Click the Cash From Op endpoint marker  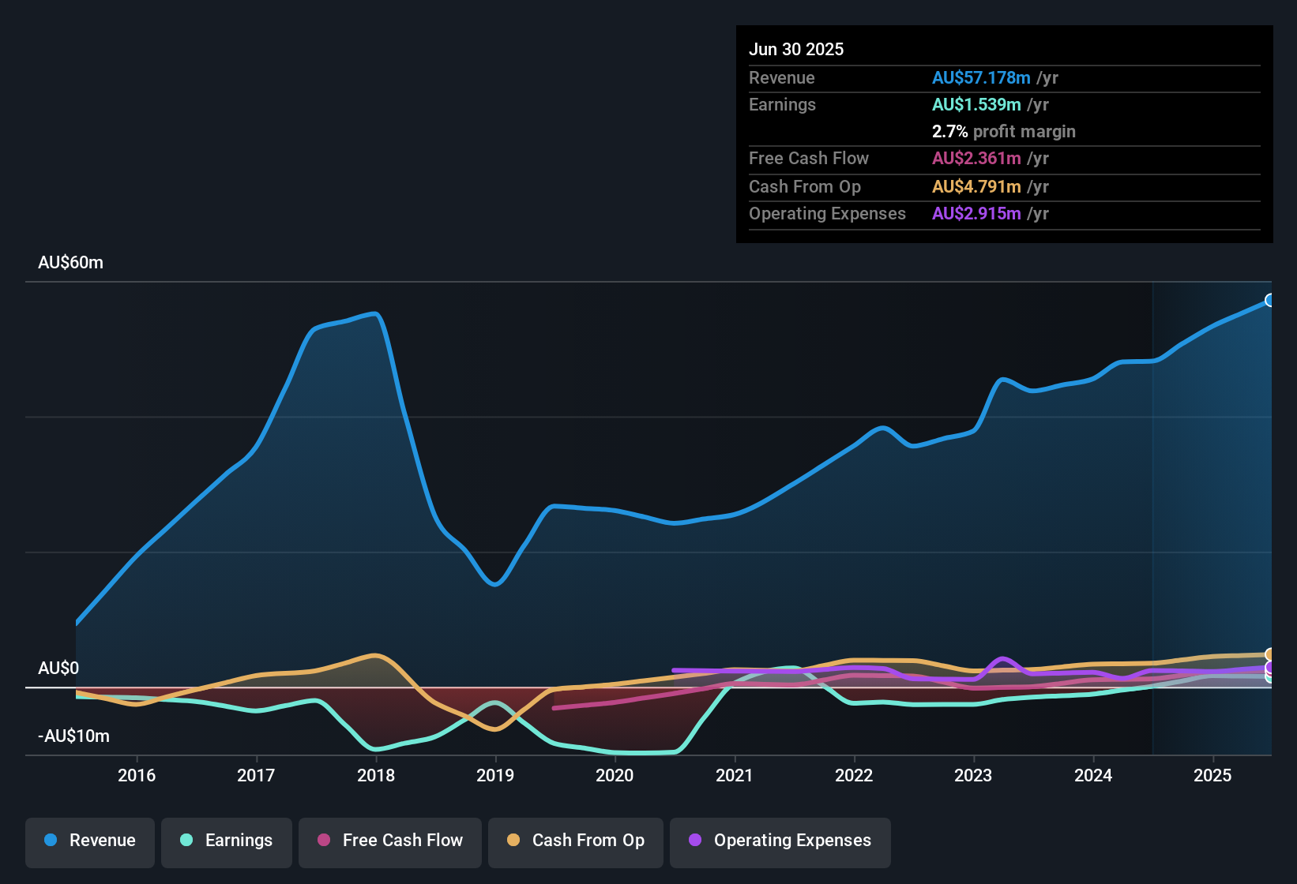[1269, 655]
